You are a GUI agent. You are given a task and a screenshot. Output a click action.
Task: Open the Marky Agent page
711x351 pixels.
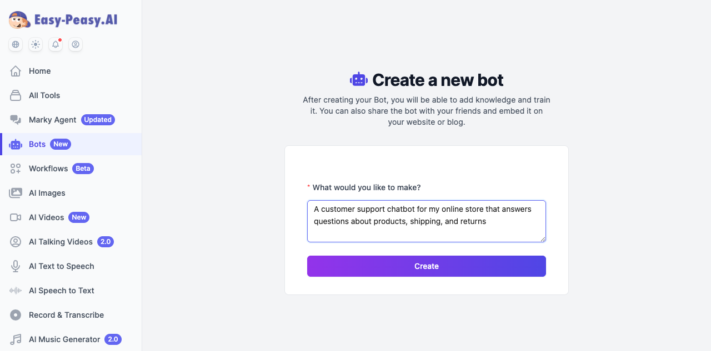coord(52,120)
